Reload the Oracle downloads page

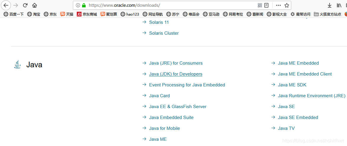25,5
